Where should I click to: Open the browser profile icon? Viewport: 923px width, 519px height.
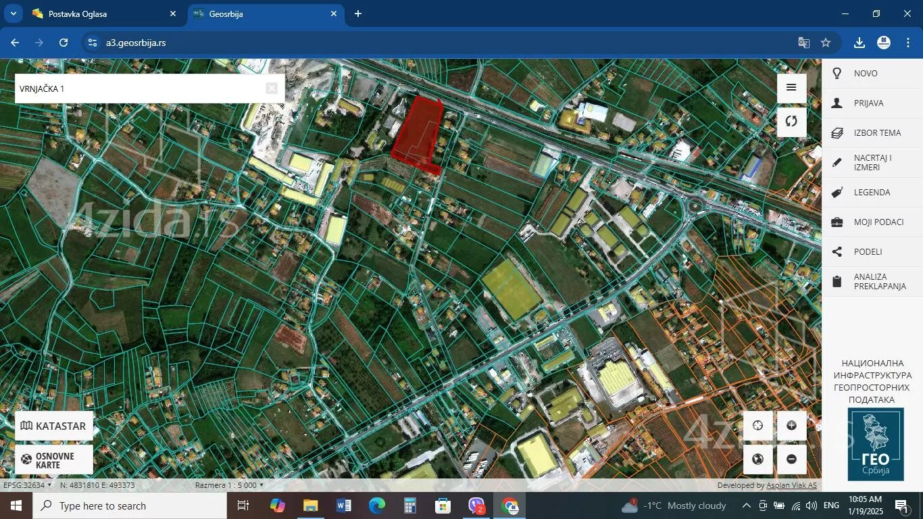[884, 43]
